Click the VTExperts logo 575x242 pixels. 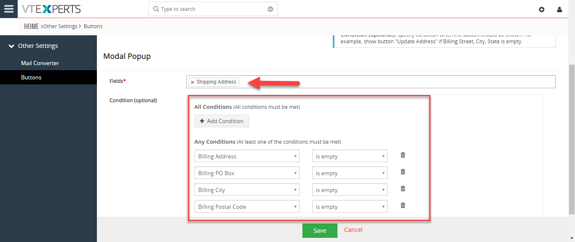click(51, 9)
